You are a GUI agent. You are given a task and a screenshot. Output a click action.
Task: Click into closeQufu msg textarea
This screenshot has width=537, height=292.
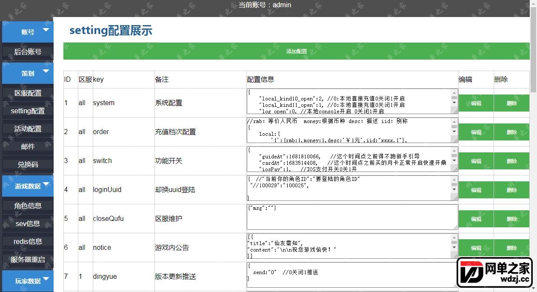point(352,217)
